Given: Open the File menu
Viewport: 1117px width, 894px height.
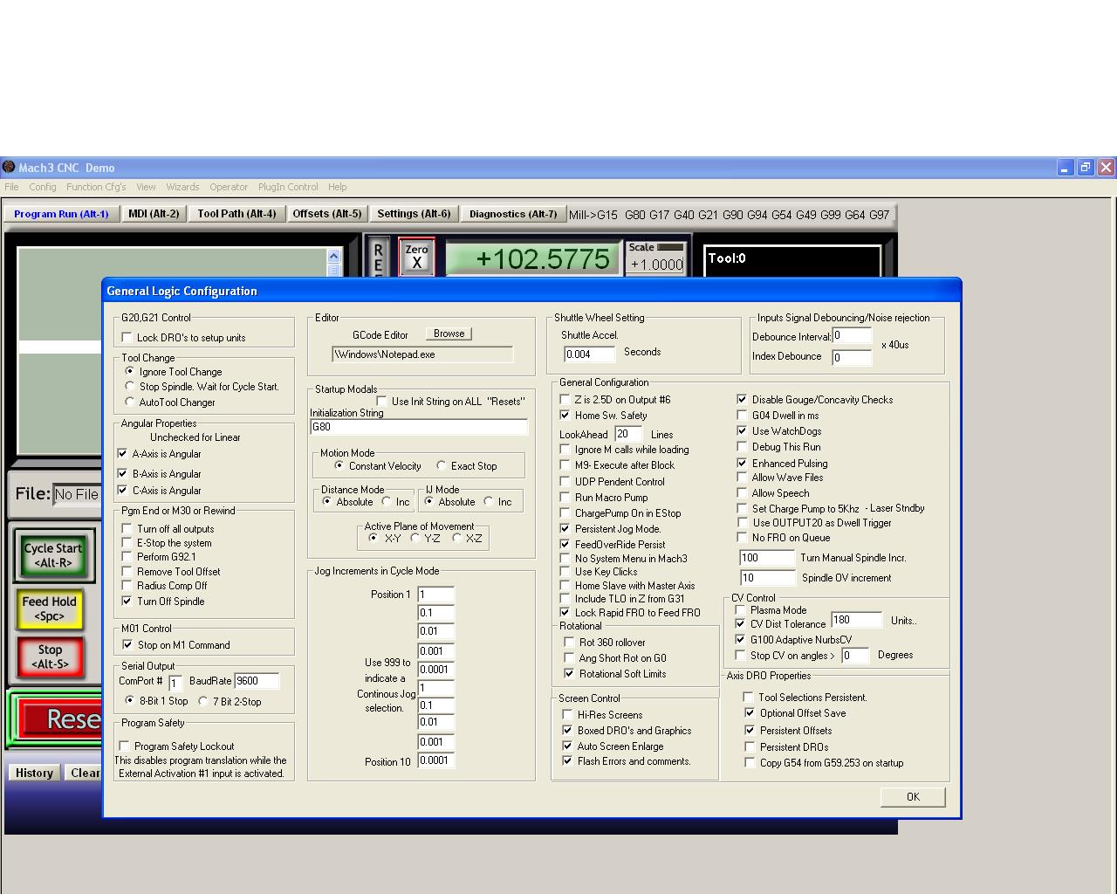Looking at the screenshot, I should 11,187.
